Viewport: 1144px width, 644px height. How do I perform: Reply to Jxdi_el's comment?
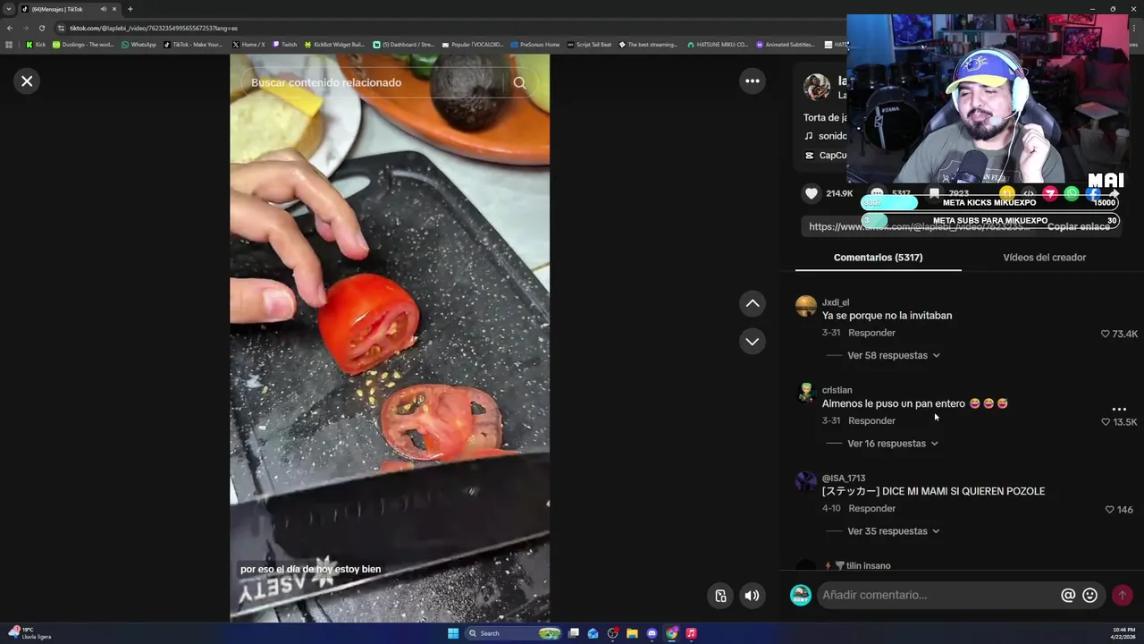point(871,333)
